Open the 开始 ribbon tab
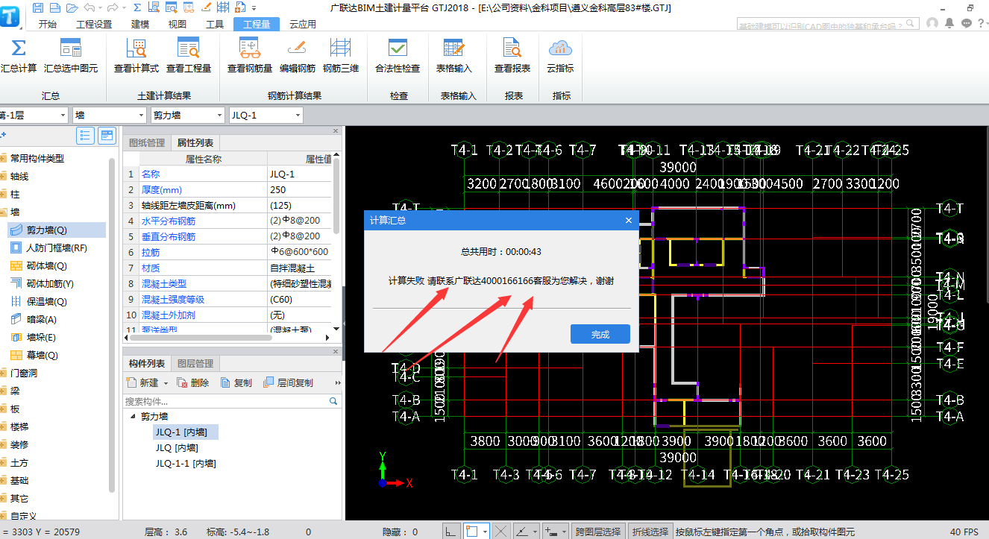The width and height of the screenshot is (989, 539). click(47, 24)
